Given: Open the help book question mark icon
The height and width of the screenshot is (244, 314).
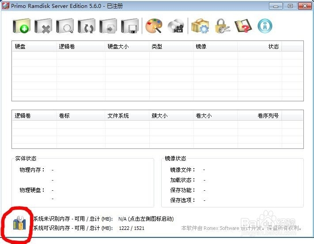Looking at the screenshot, I should click(x=243, y=26).
